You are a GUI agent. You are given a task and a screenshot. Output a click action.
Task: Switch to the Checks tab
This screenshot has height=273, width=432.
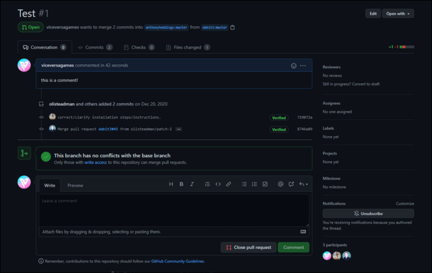139,47
